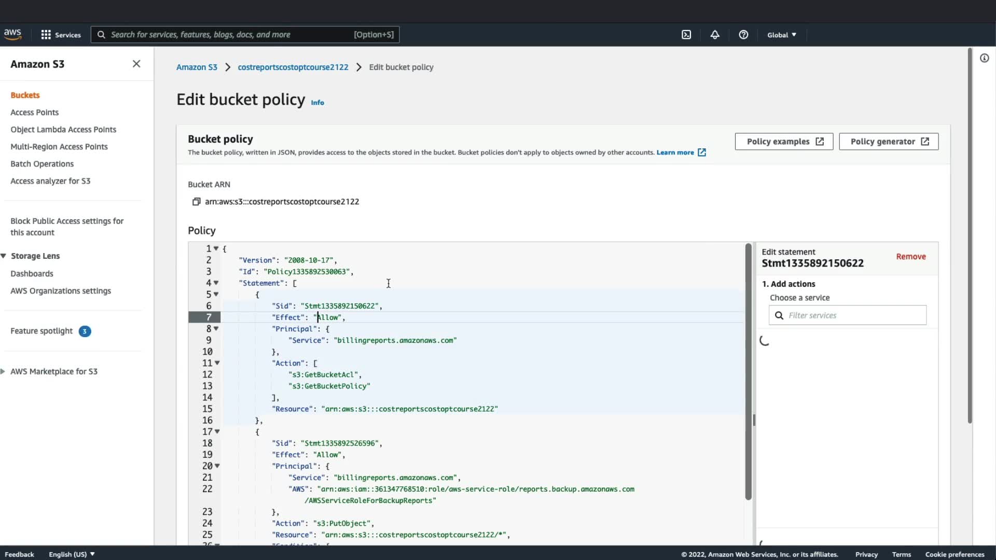Screen dimensions: 996x560
Task: Launch the CloudShell terminal icon
Action: (686, 35)
